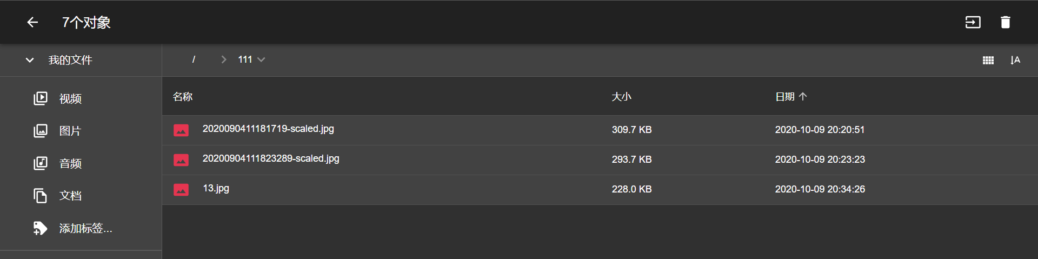
Task: Click 添加标签 to add a tag
Action: (x=85, y=228)
